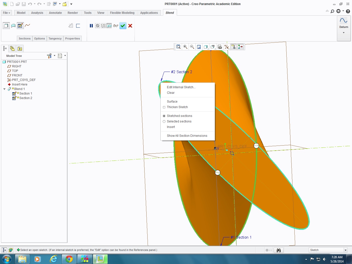Switch to the Model ribbon tab
352x264 pixels.
(21, 13)
